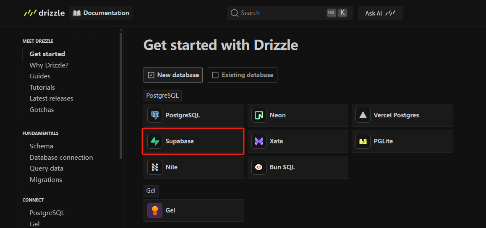This screenshot has width=486, height=228.
Task: Click the Supabase lightning icon
Action: 155,141
